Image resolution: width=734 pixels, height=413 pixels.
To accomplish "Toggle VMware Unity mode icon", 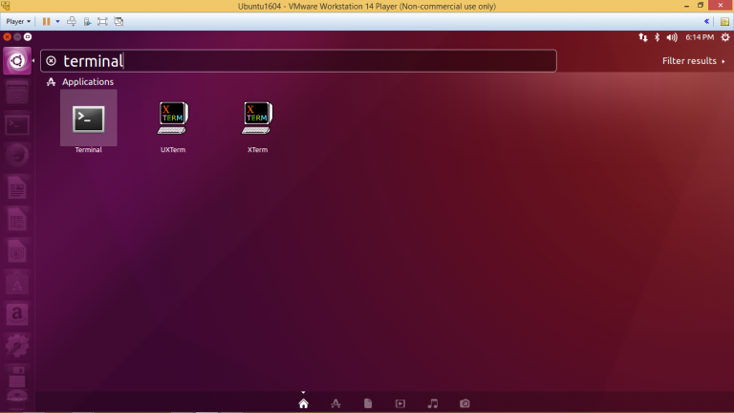I will 119,22.
